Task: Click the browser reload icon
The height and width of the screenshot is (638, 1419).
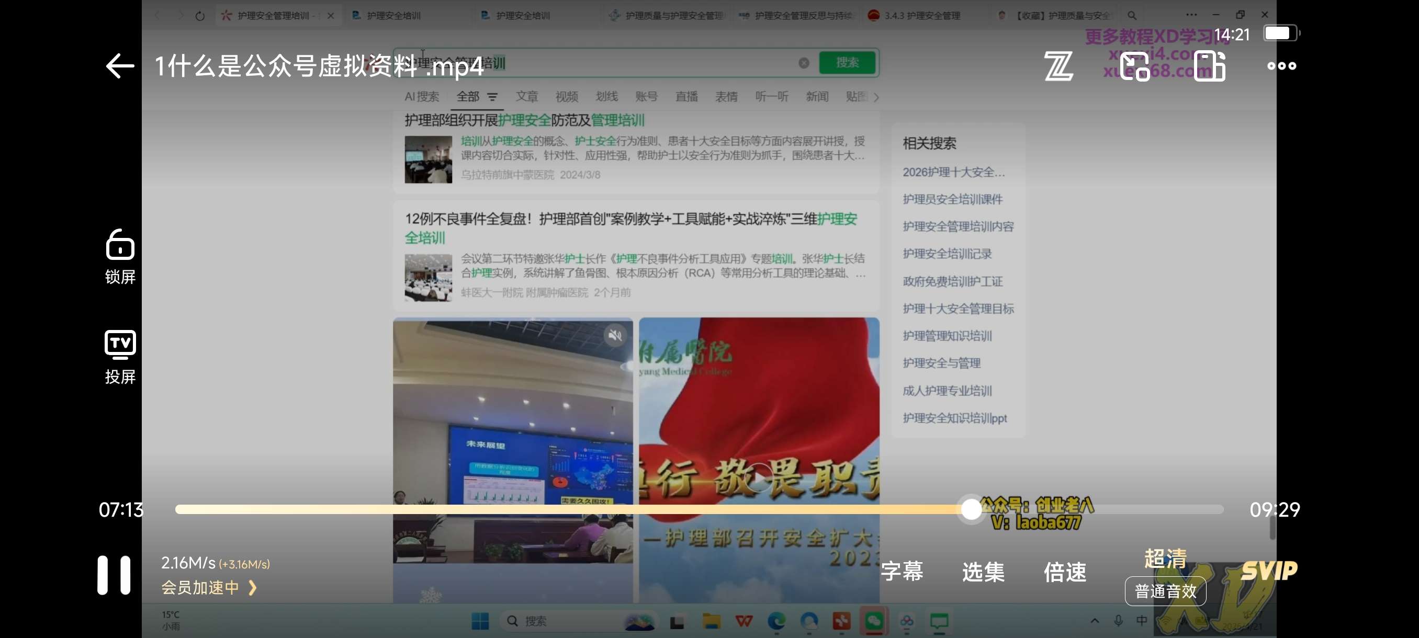Action: click(x=200, y=16)
